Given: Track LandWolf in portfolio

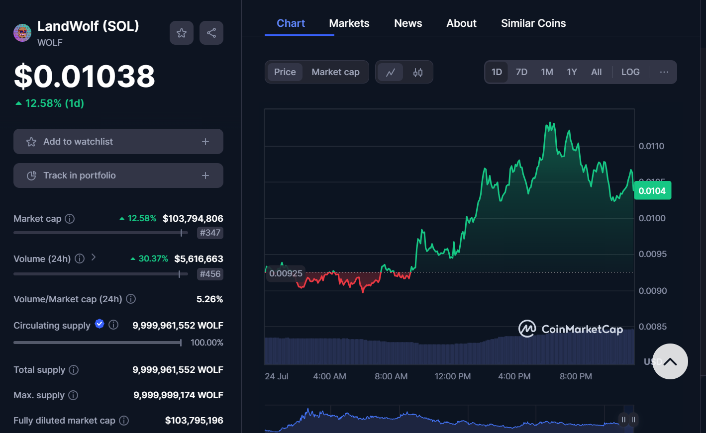Looking at the screenshot, I should pyautogui.click(x=118, y=175).
